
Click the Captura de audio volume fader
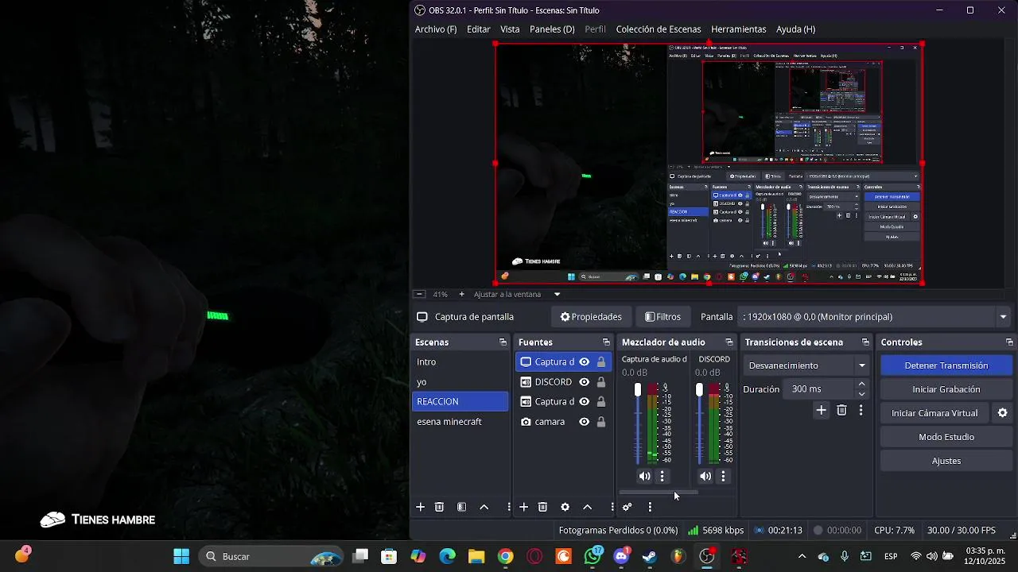tap(638, 390)
